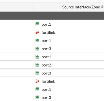
Task: Click fortilink icon directly beneath a port3 row
Action: [37, 81]
